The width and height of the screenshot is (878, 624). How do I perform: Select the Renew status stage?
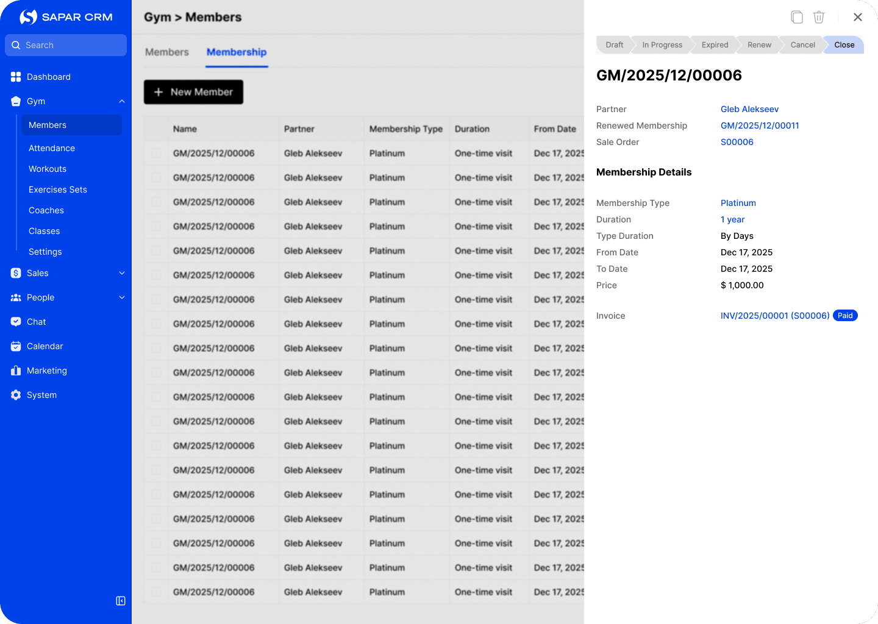pos(759,45)
